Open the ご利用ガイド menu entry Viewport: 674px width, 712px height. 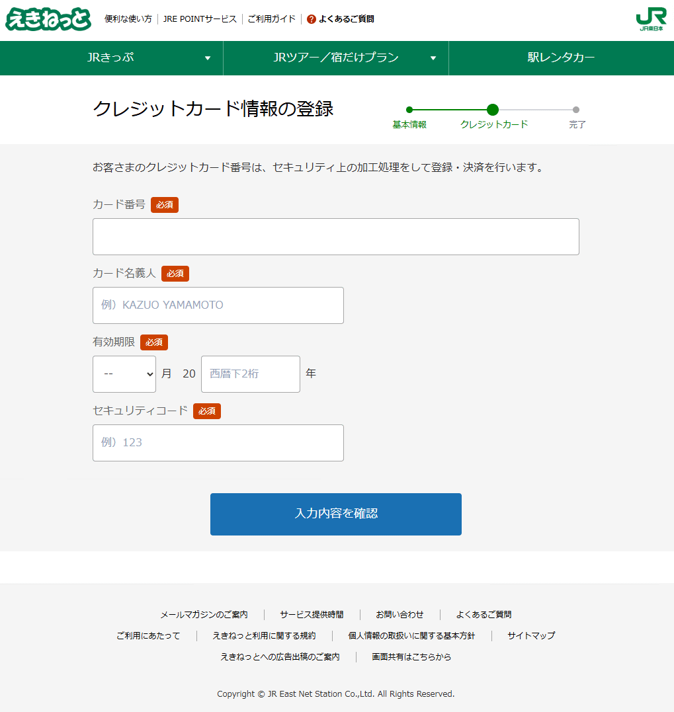271,19
